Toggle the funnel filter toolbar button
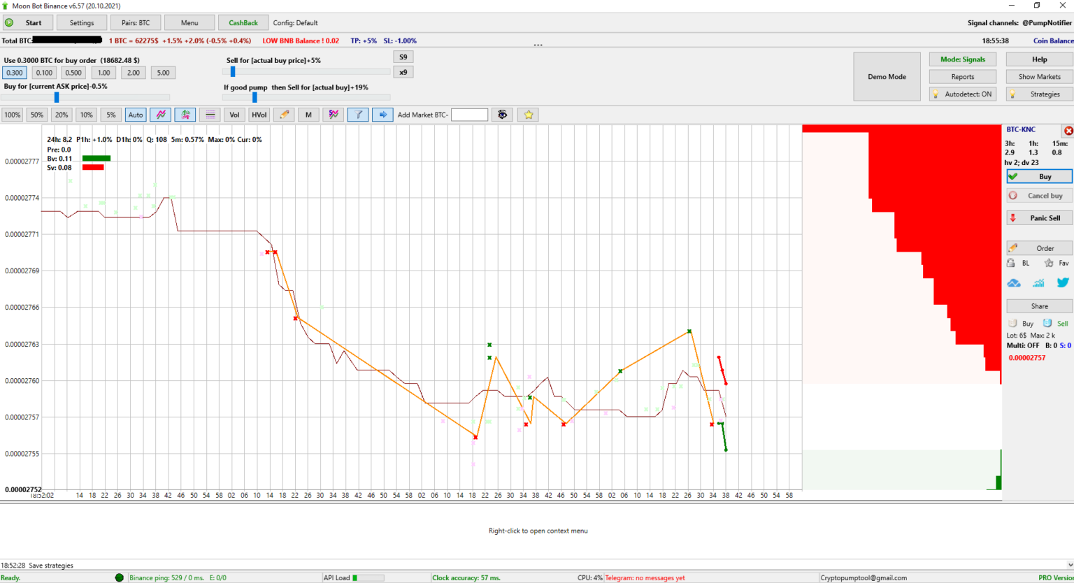 point(357,115)
